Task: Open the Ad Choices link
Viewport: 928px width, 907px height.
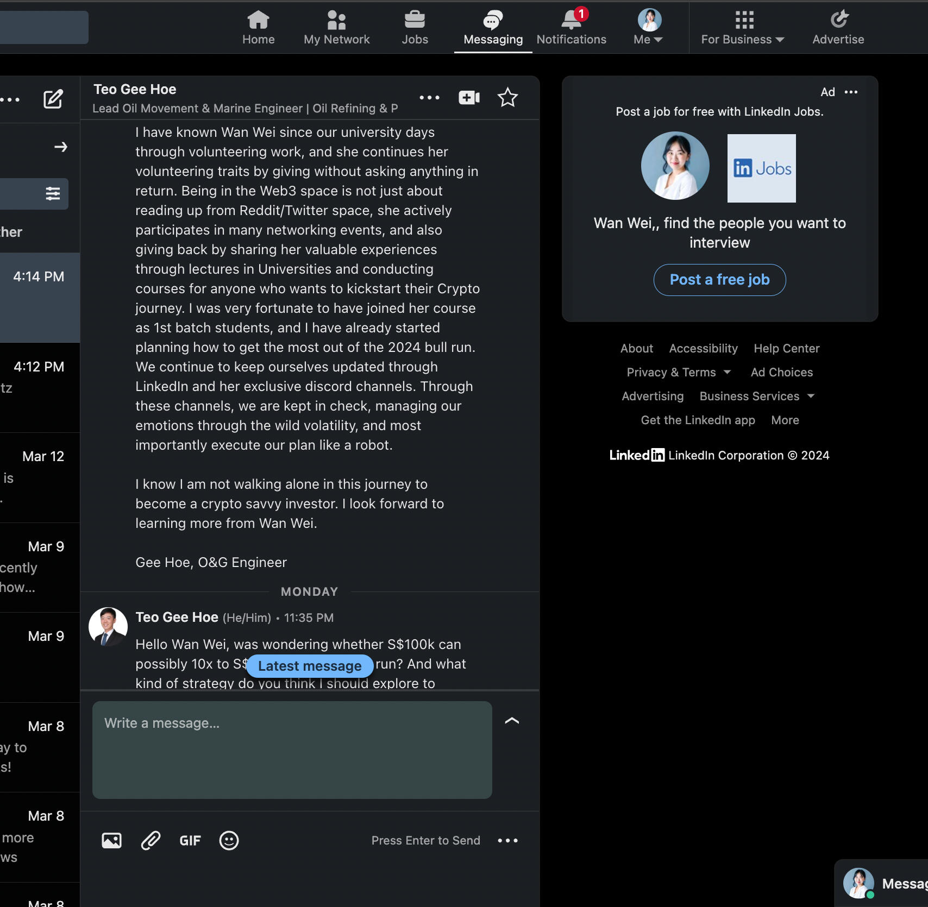Action: pos(781,373)
